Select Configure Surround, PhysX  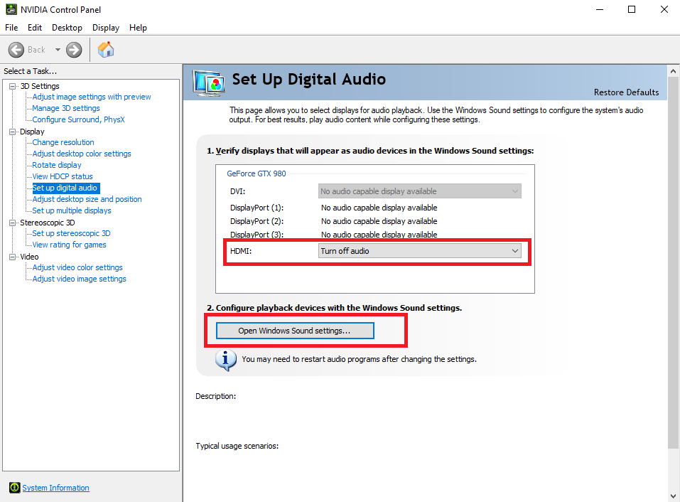tap(78, 119)
